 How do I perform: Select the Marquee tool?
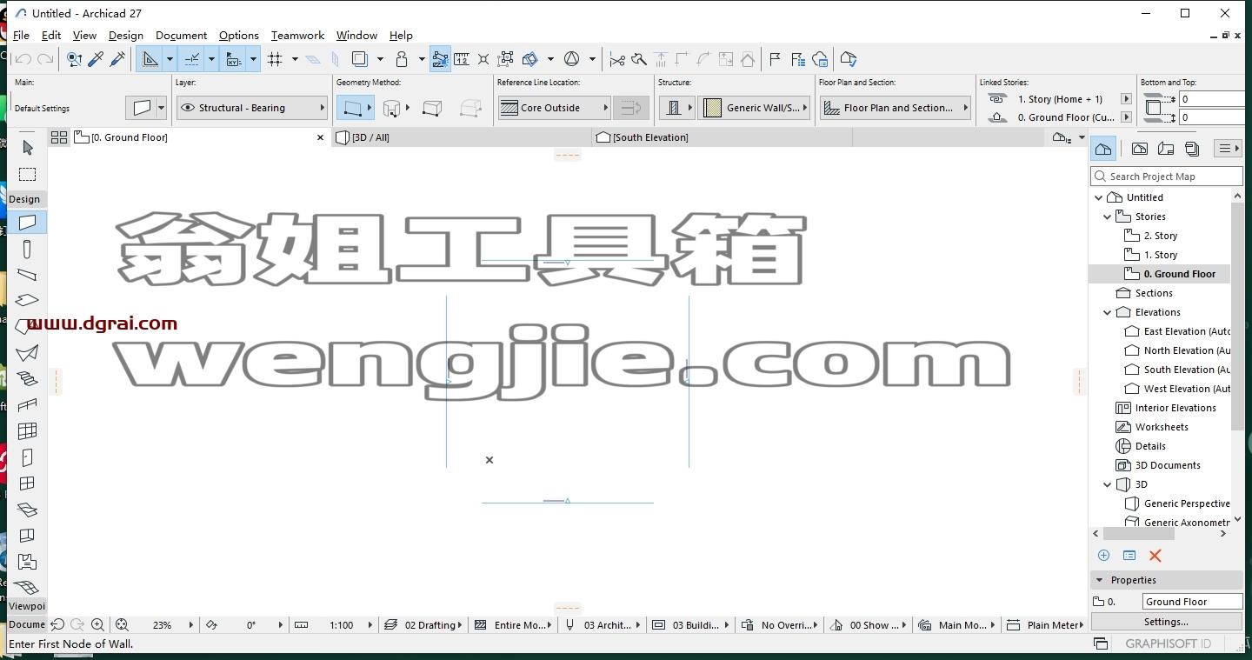27,174
